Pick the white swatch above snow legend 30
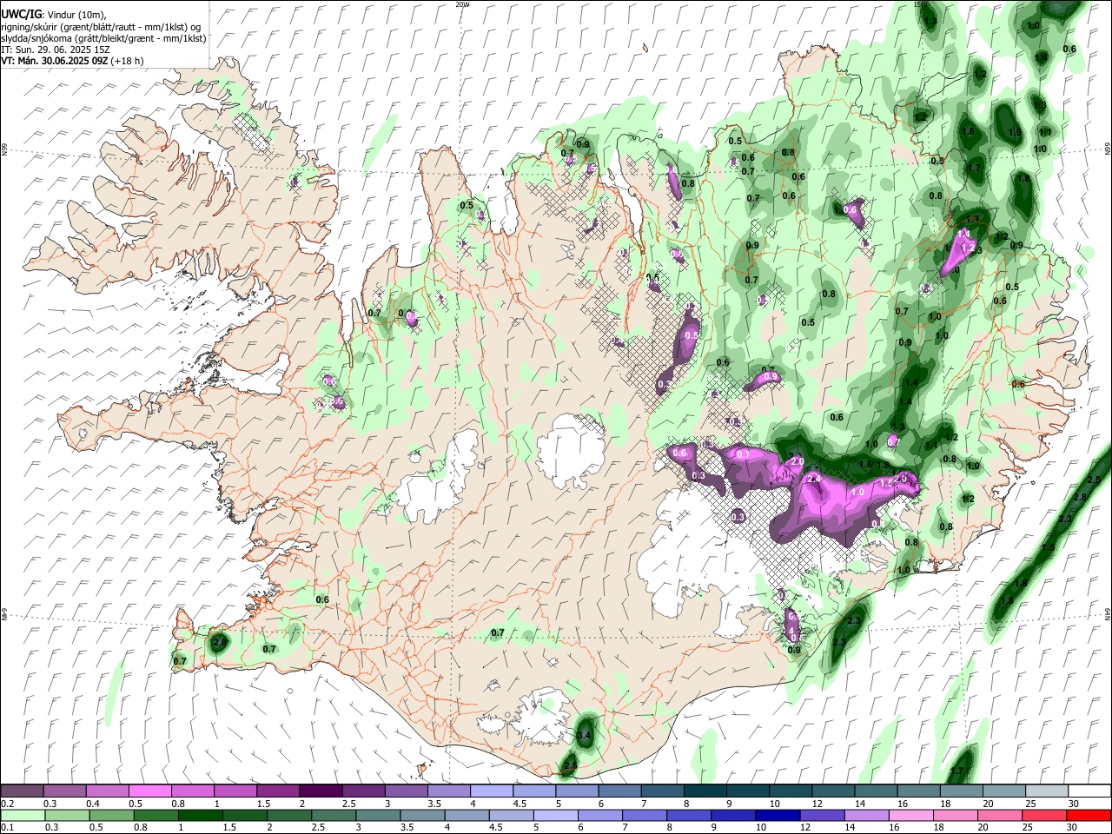Viewport: 1112px width, 834px height. (x=1089, y=791)
